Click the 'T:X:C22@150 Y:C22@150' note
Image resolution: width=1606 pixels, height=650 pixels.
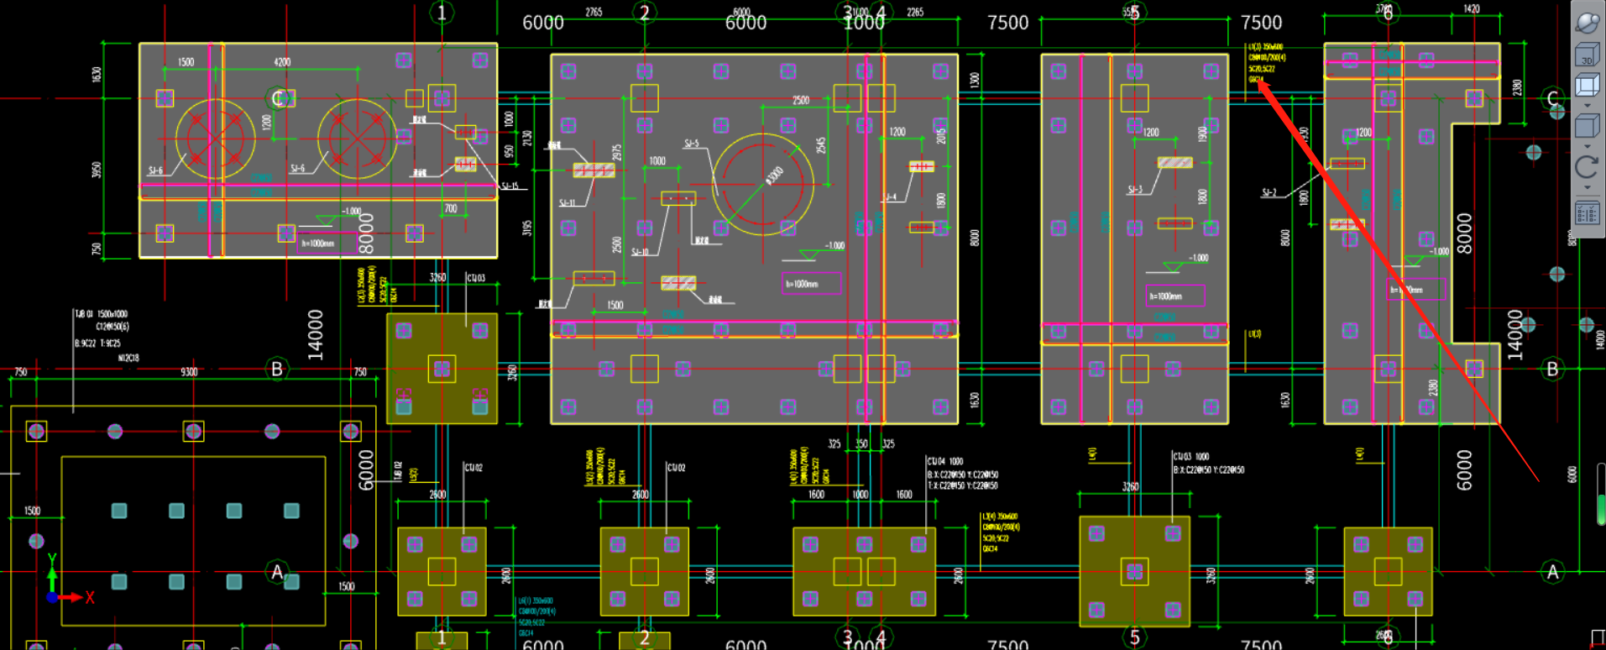point(962,485)
